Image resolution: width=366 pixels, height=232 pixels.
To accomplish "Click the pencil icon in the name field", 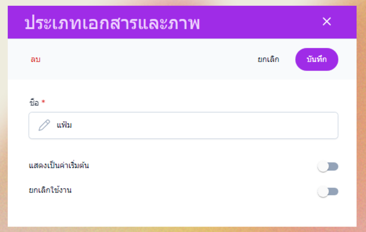I will point(44,125).
